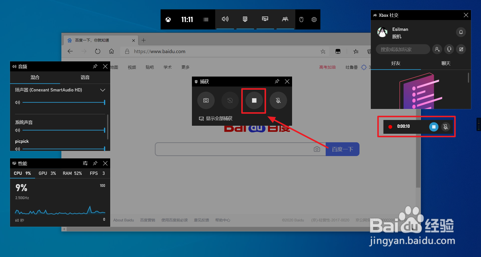
Task: Refresh the Baidu page
Action: [98, 51]
